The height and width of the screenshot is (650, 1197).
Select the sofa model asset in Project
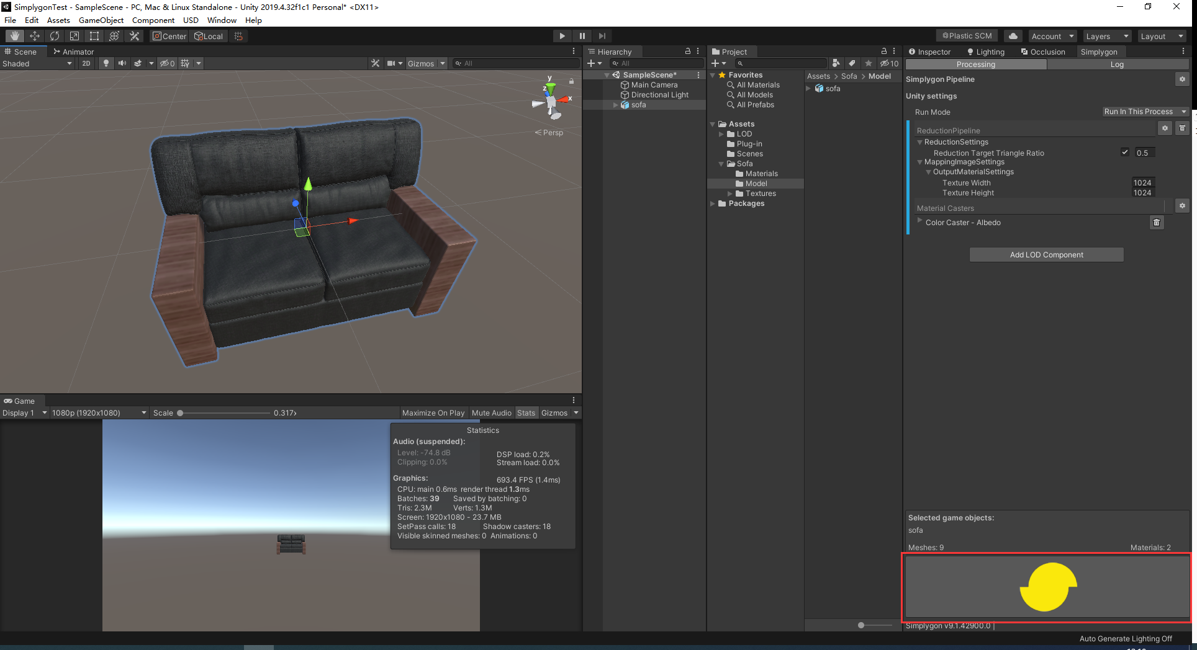pos(828,89)
